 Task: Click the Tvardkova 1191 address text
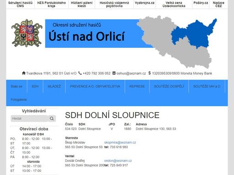pos(51,73)
